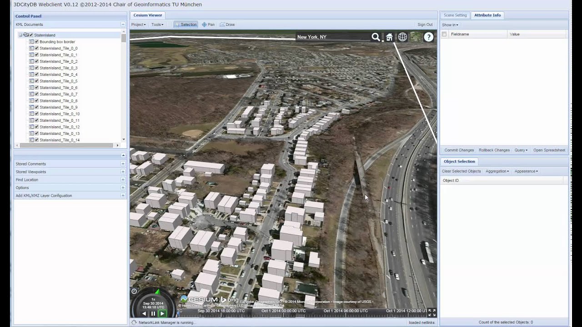The width and height of the screenshot is (582, 327).
Task: Click the layer icon beside StatenIsland_Tile_0_12
Action: click(31, 127)
